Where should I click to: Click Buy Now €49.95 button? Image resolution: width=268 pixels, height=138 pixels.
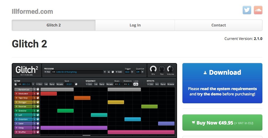[x=222, y=123]
